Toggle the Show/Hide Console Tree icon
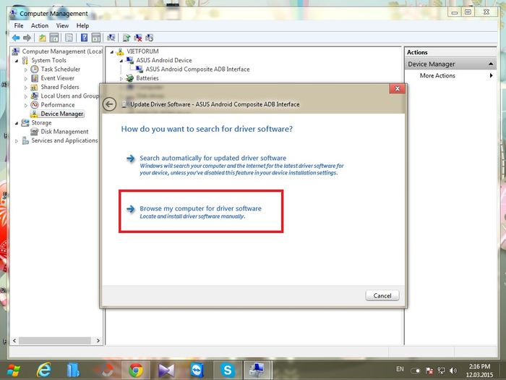506x380 pixels. [54, 38]
